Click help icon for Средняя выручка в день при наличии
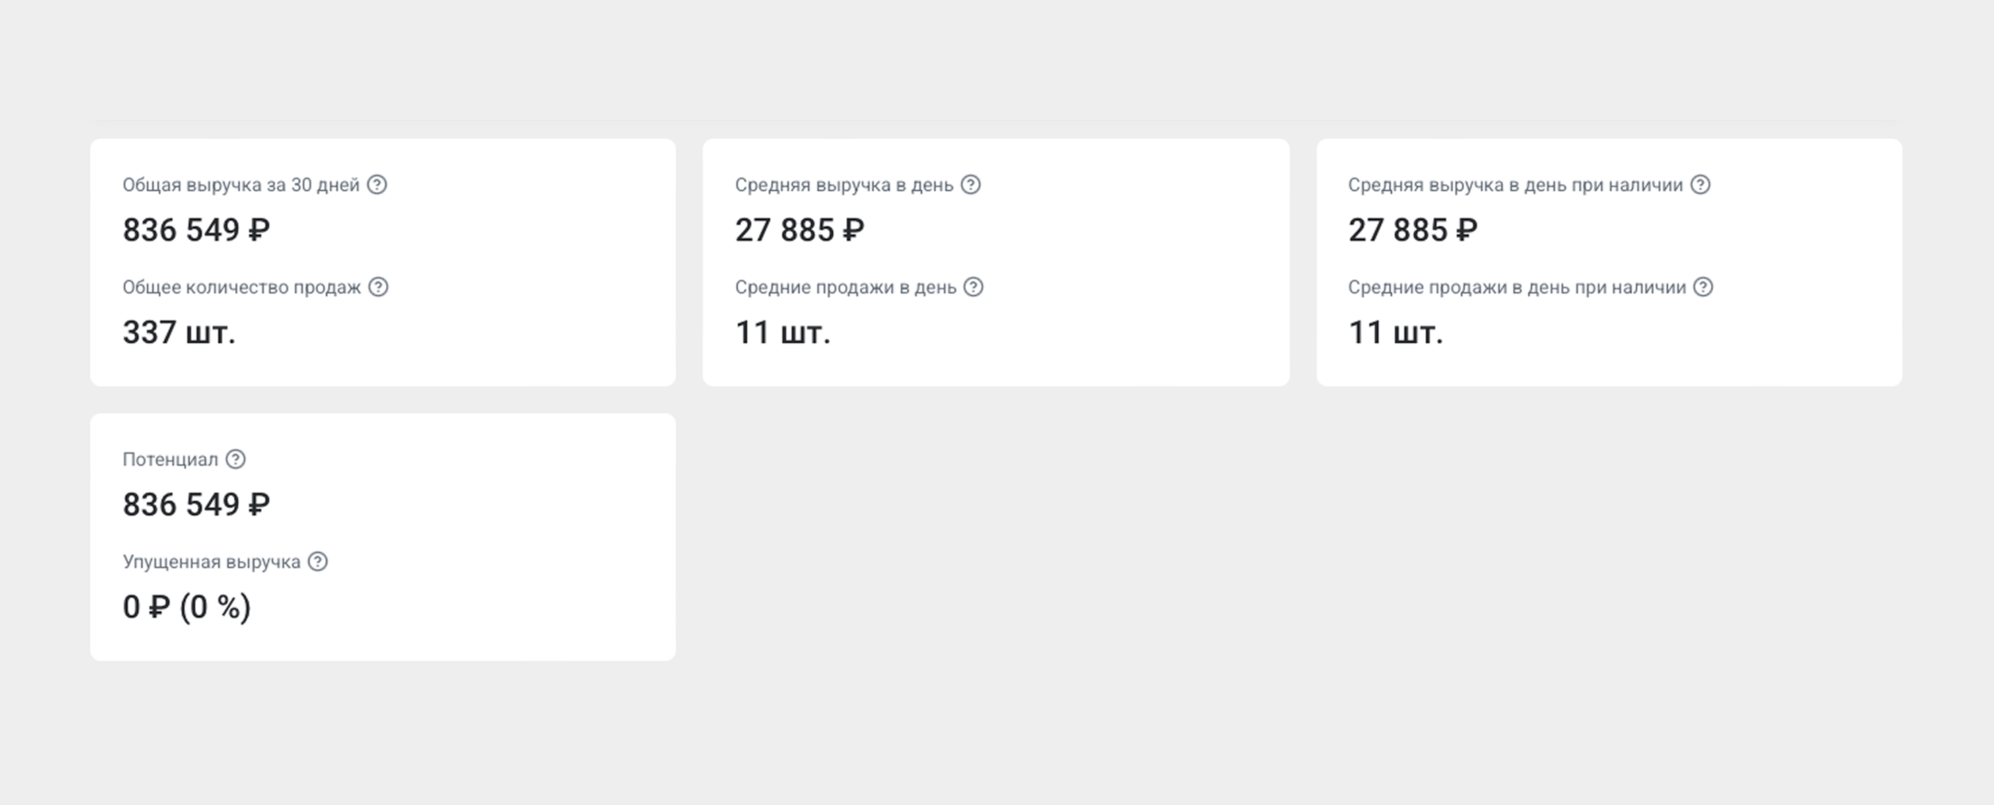The height and width of the screenshot is (805, 1994). pyautogui.click(x=1700, y=184)
